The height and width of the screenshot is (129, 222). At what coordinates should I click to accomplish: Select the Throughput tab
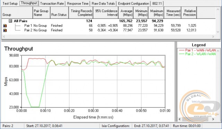click(29, 3)
